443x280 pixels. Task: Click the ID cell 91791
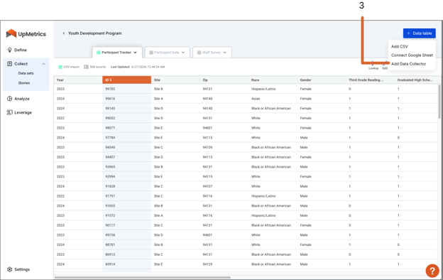(x=126, y=196)
